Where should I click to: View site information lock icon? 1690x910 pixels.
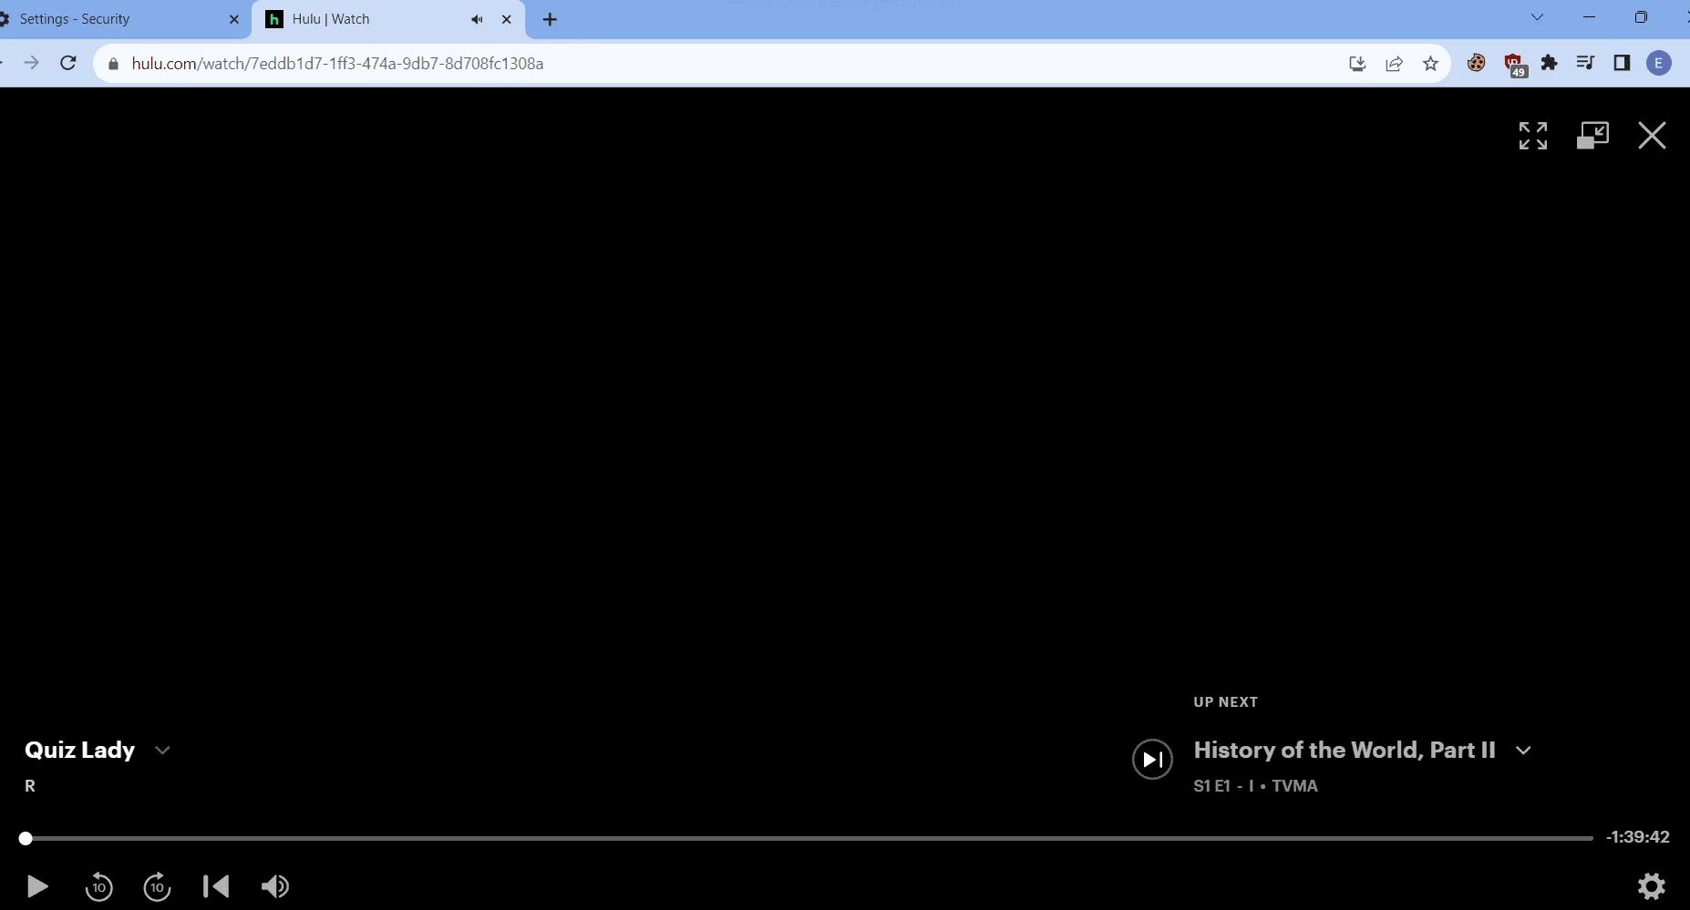point(113,64)
